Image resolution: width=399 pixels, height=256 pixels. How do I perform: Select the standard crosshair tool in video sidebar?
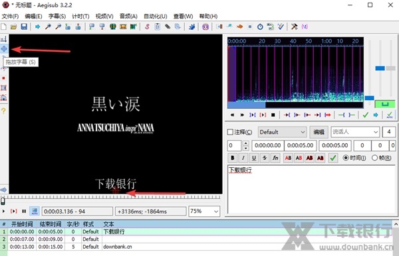(x=3, y=39)
